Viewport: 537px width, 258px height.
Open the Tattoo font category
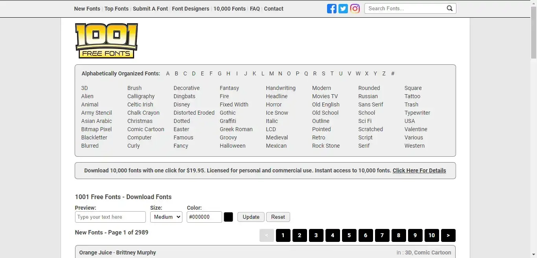412,96
